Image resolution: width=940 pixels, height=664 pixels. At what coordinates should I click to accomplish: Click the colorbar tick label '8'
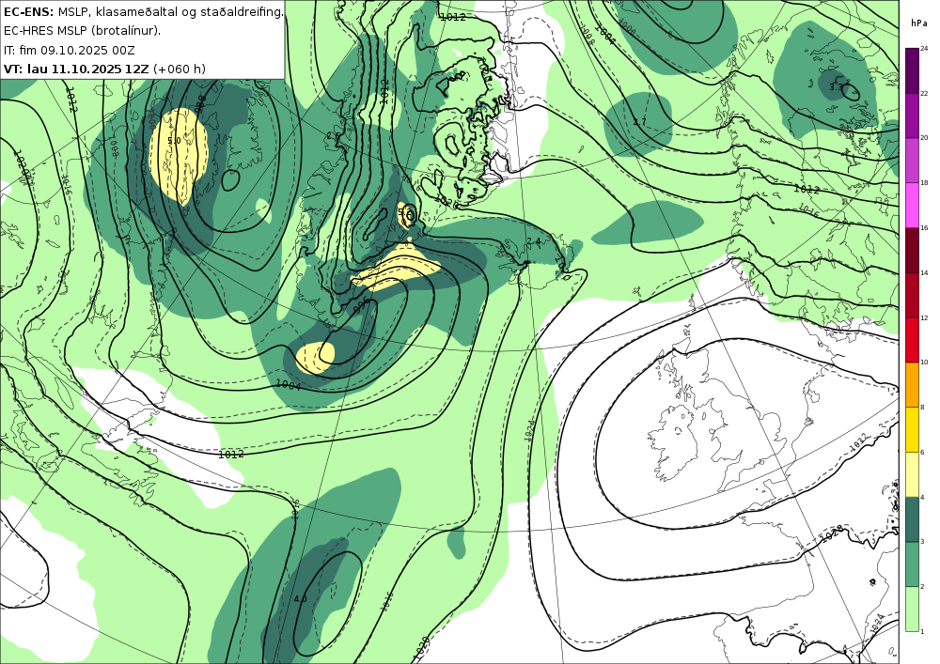pyautogui.click(x=922, y=408)
